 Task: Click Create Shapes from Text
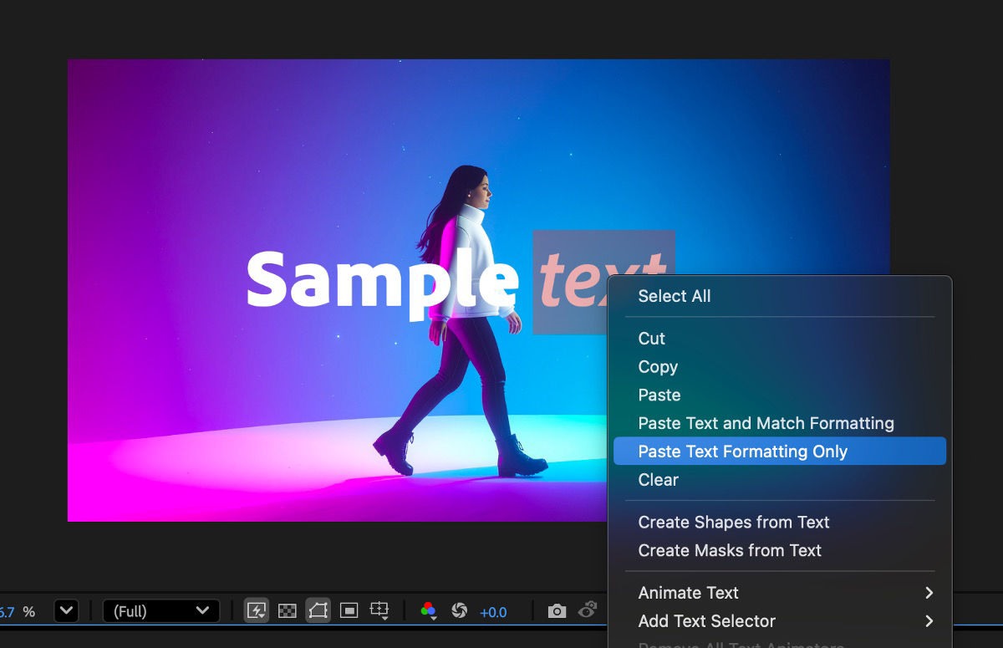733,522
